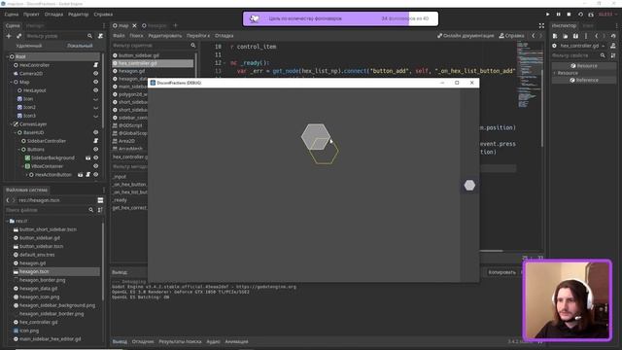
Task: Add new scene tab with plus
Action: pos(175,25)
